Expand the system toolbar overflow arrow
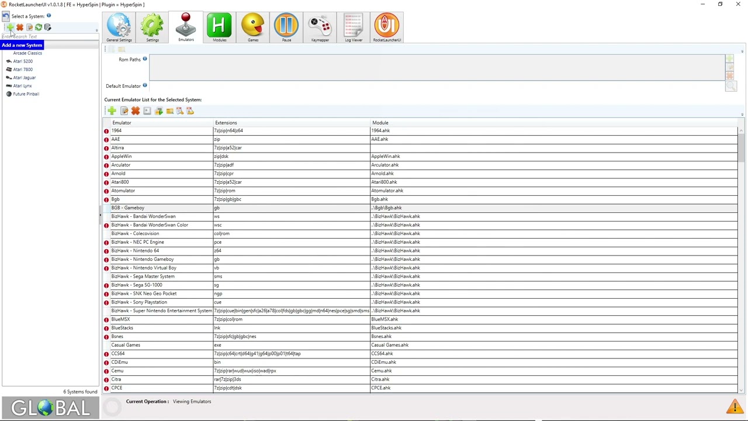 click(96, 30)
